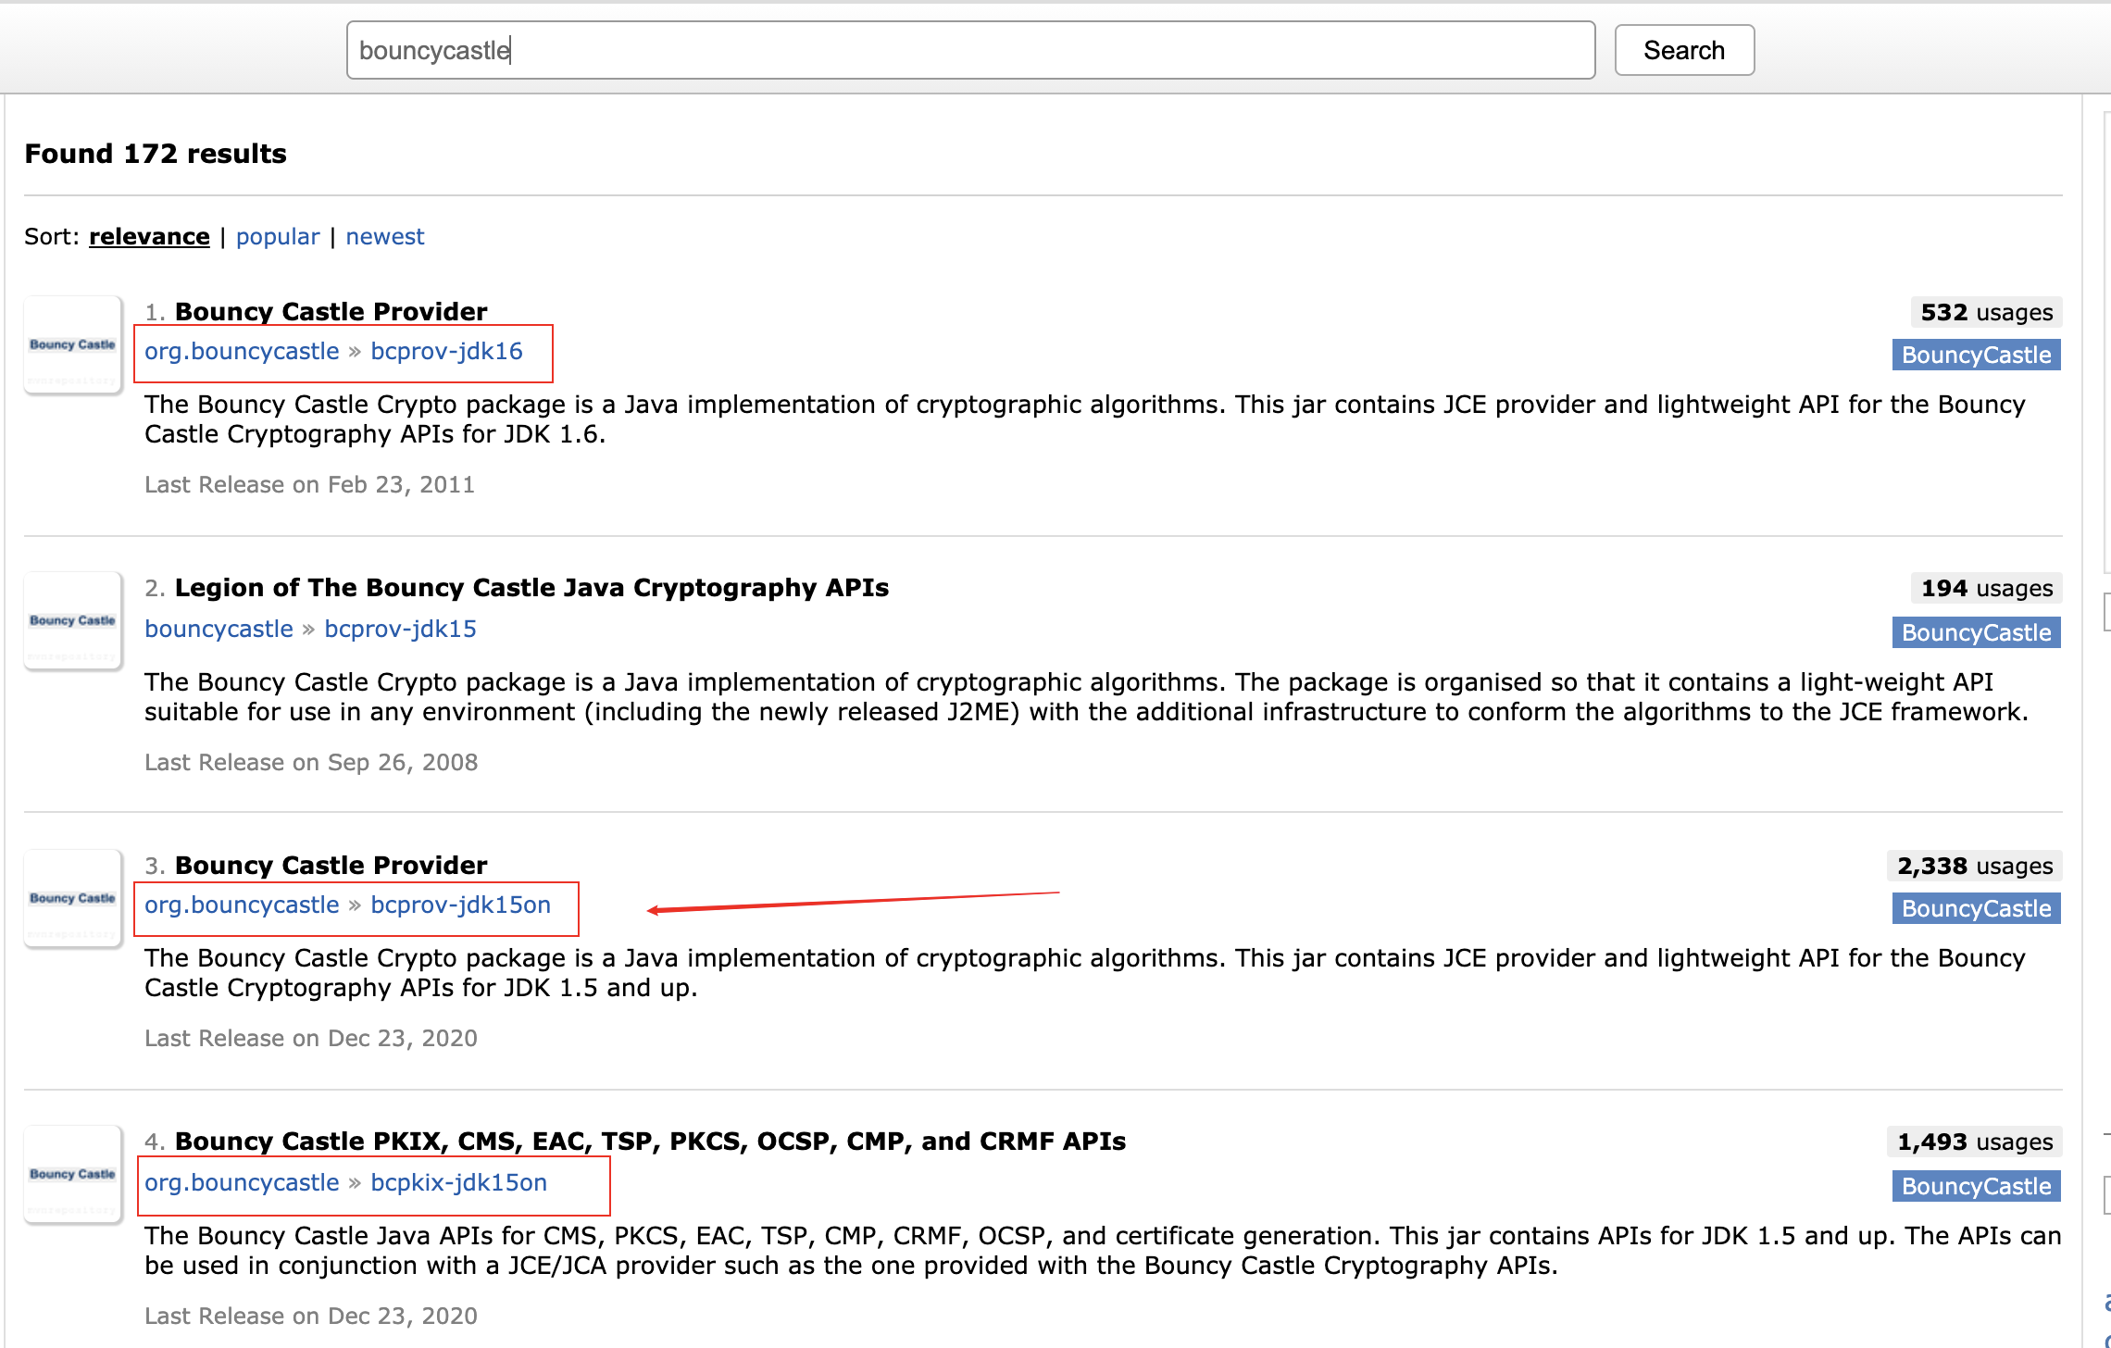Open the 532 usages badge

coord(1986,313)
